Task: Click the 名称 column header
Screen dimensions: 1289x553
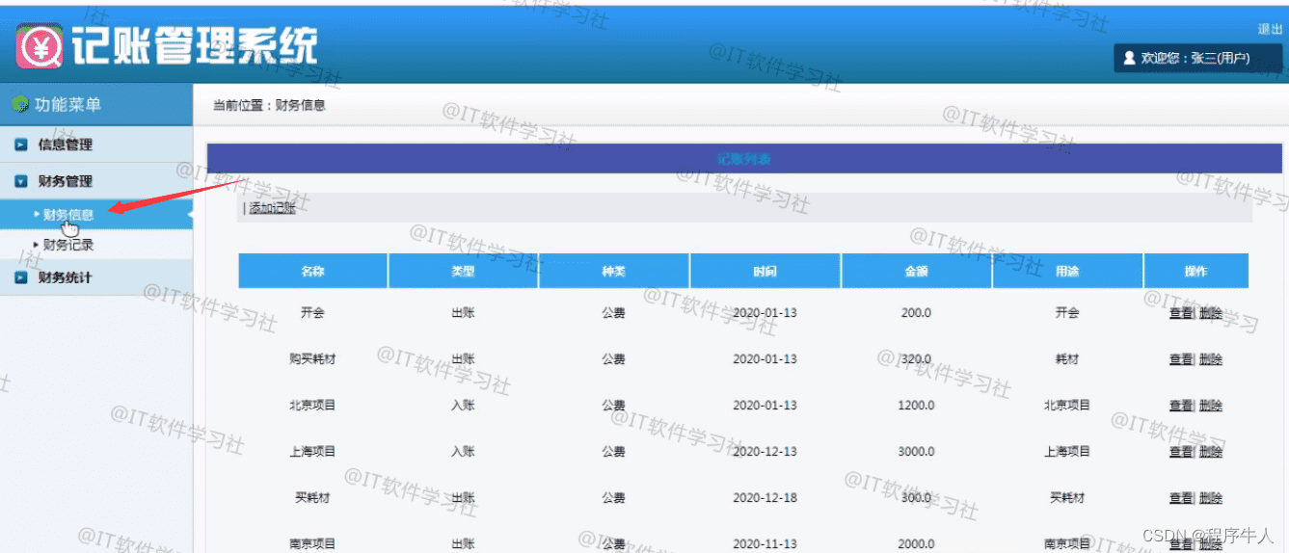Action: pos(312,271)
